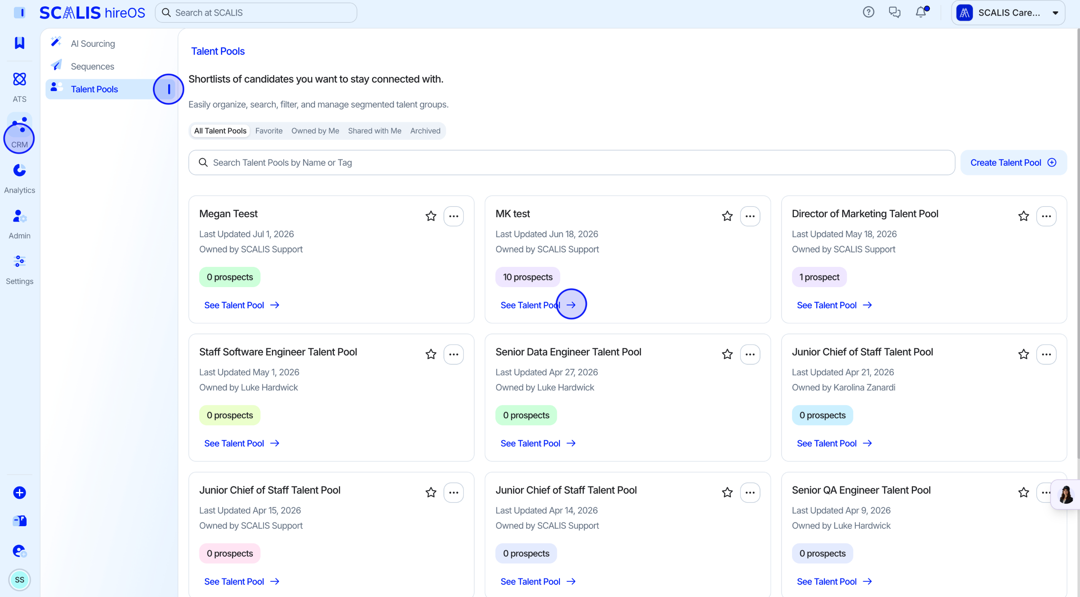Switch to the Owned by Me tab
This screenshot has width=1080, height=597.
[x=315, y=131]
